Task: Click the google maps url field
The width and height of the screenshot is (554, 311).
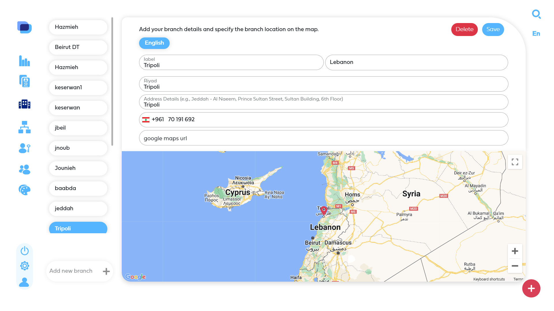Action: 323,138
